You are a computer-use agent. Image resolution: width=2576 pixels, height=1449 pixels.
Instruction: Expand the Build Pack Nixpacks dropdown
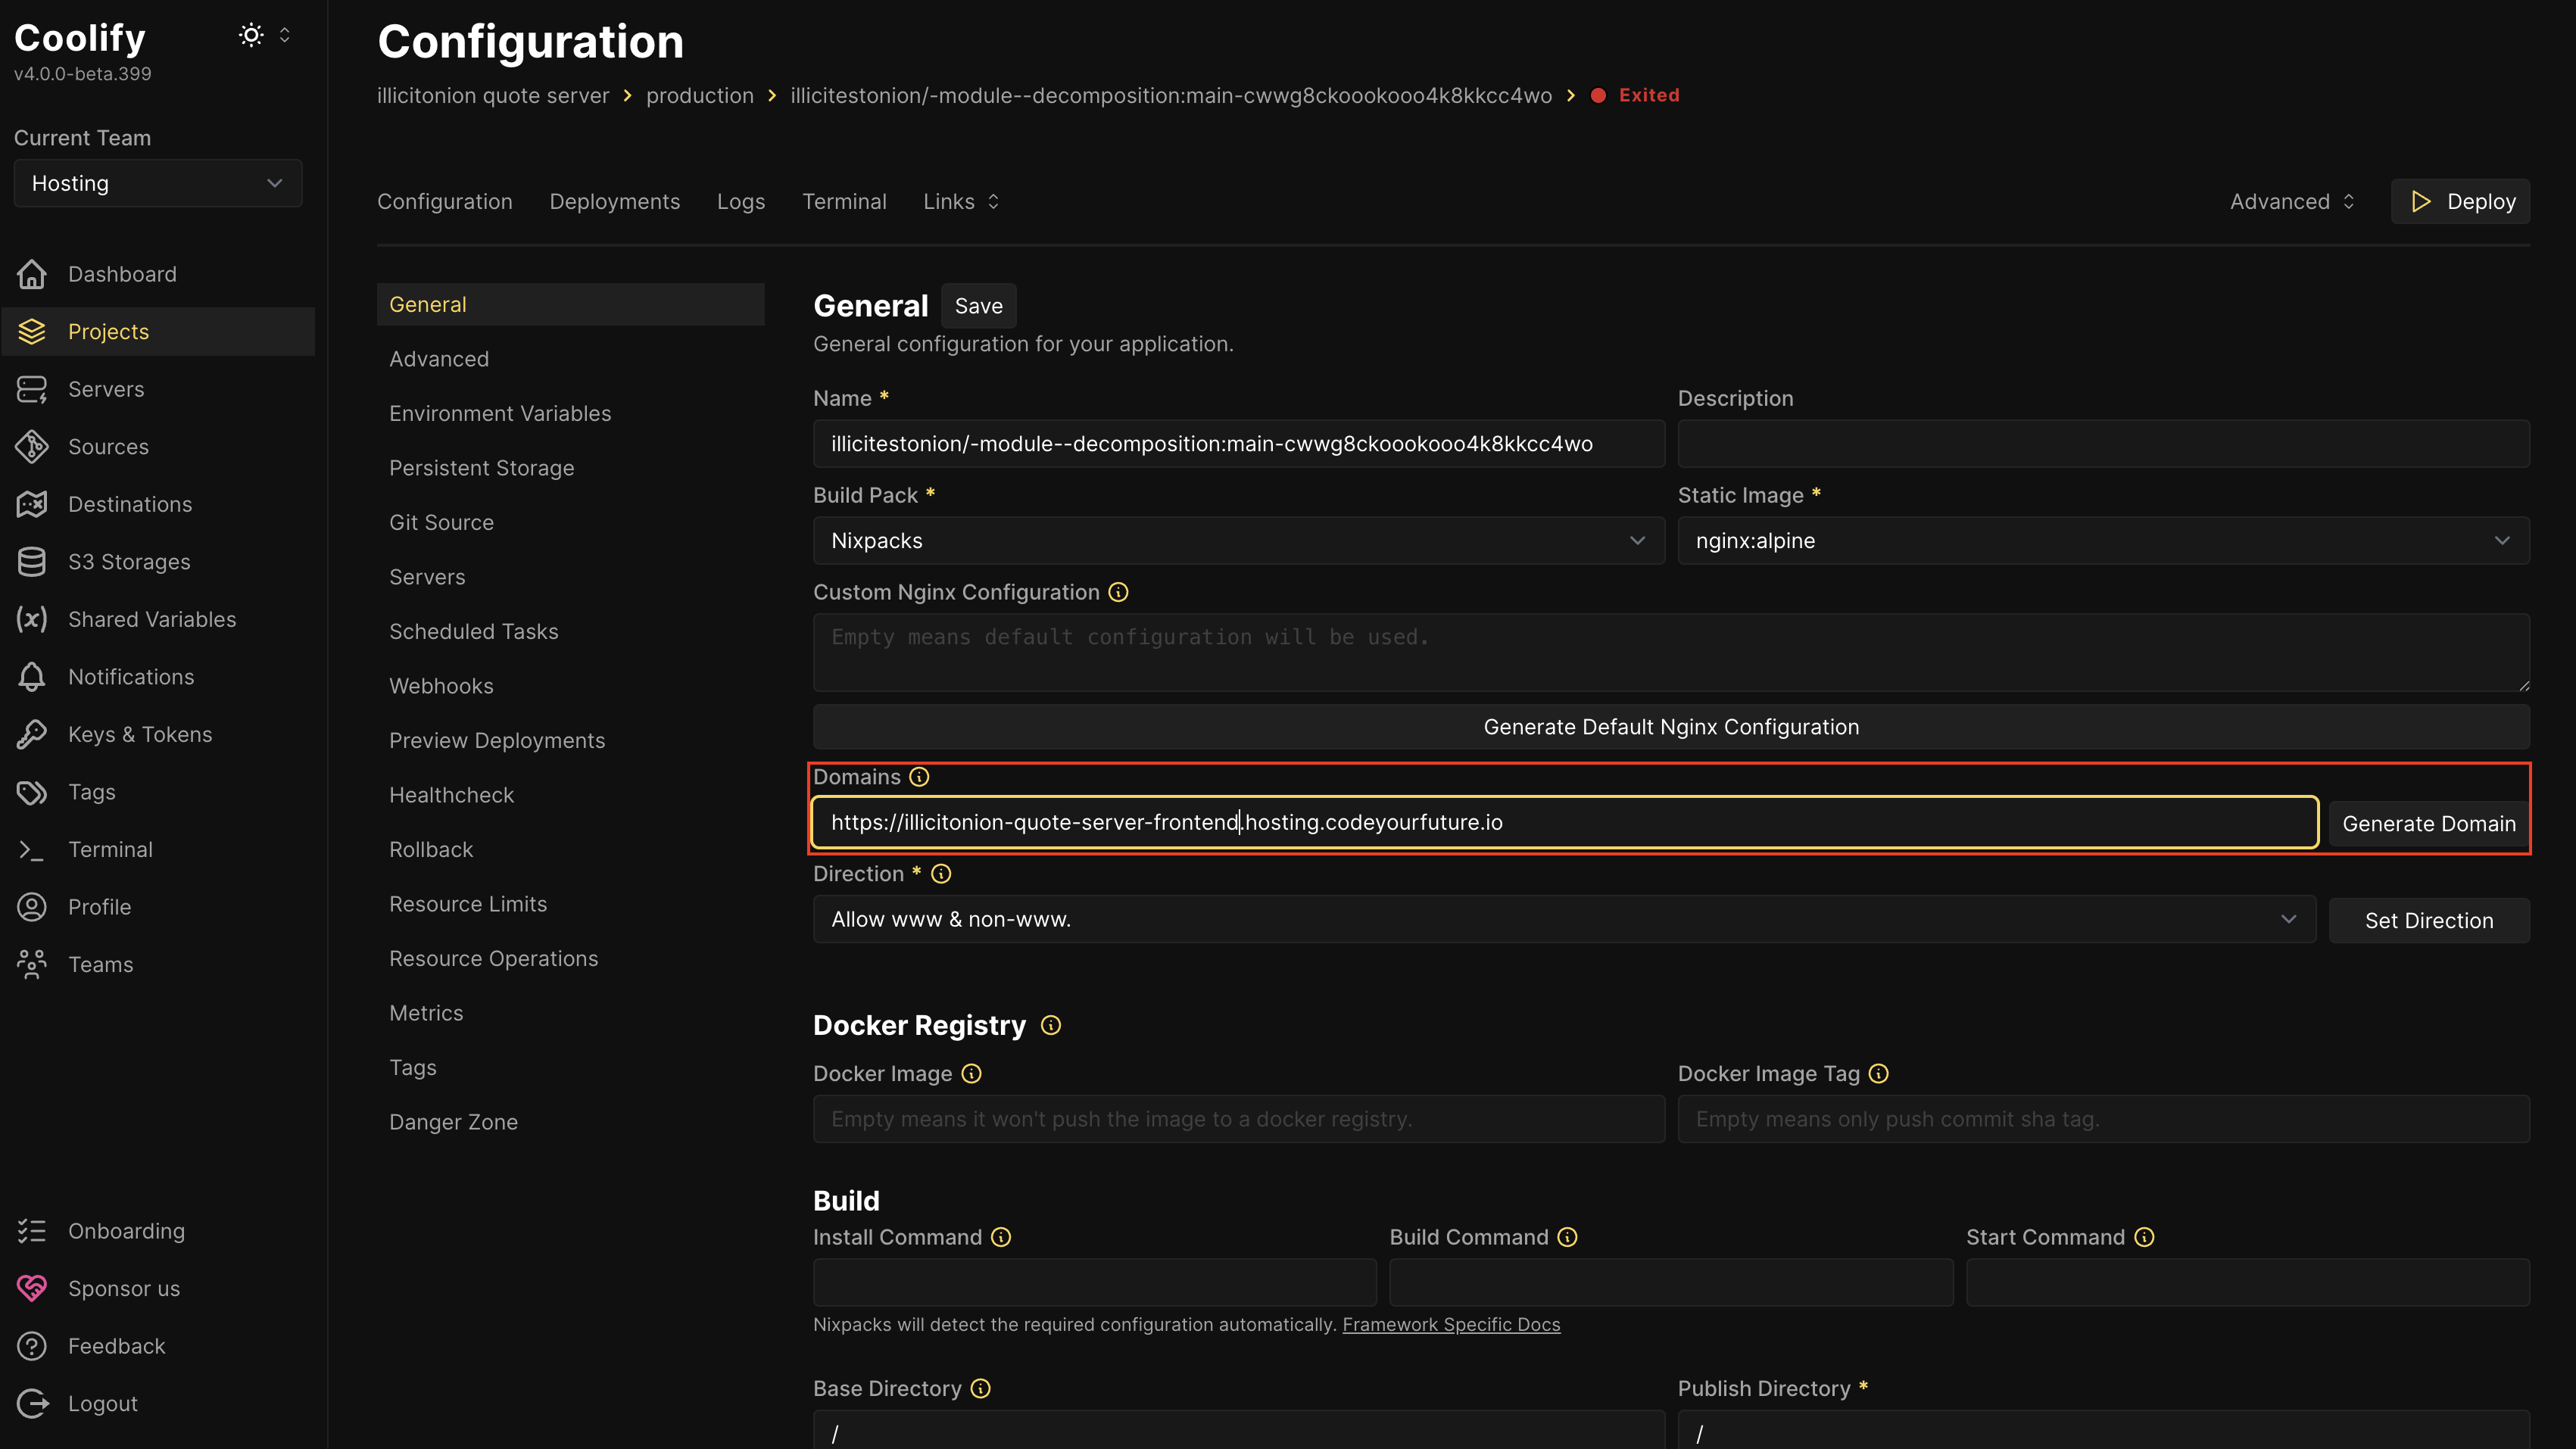1238,541
